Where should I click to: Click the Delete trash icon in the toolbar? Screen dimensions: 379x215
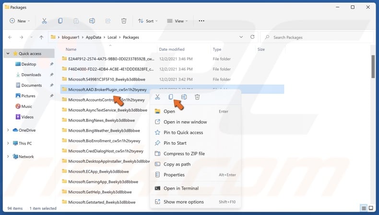(124, 21)
